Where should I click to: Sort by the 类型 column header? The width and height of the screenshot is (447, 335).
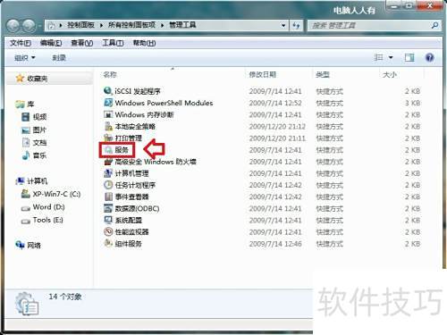(x=323, y=74)
